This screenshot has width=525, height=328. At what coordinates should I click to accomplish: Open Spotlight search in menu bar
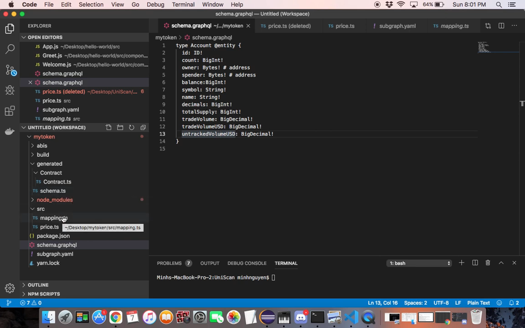tap(499, 5)
